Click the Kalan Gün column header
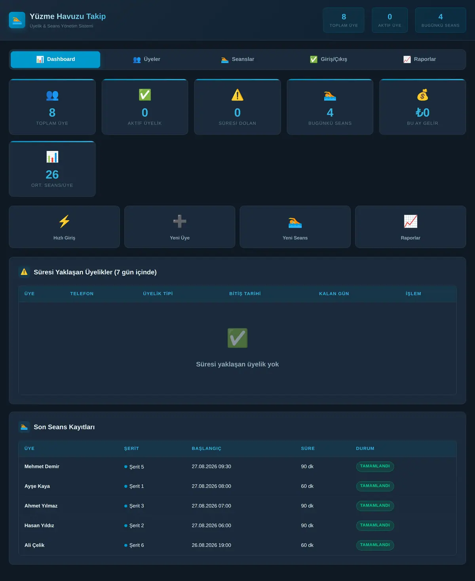475x581 pixels. (334, 294)
